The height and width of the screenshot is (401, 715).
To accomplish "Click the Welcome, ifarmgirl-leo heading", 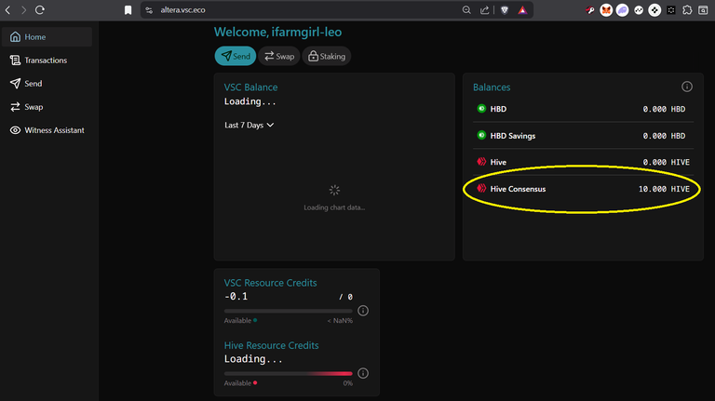I will [x=277, y=32].
